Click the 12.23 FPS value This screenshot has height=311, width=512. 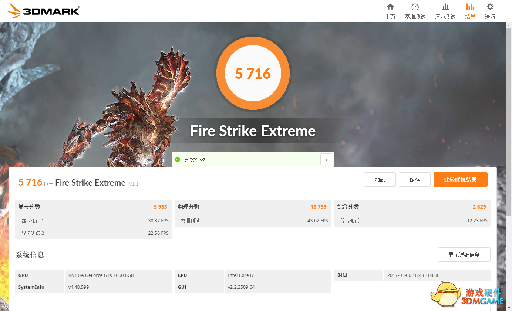pyautogui.click(x=477, y=221)
